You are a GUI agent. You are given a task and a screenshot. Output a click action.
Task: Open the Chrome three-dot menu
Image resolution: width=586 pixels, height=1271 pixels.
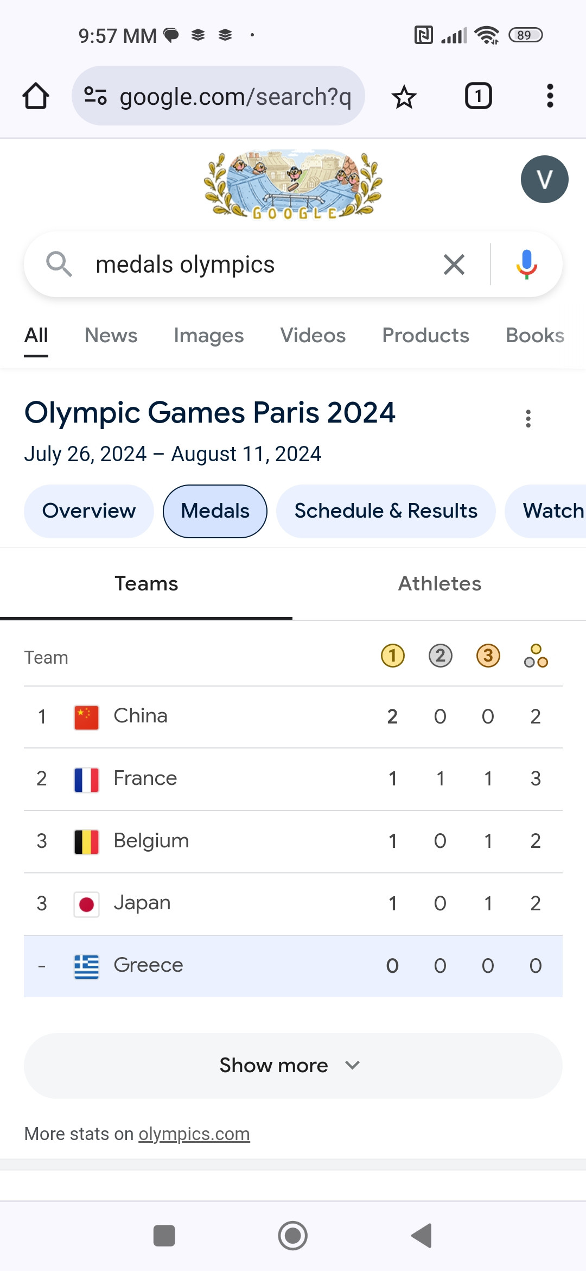550,96
